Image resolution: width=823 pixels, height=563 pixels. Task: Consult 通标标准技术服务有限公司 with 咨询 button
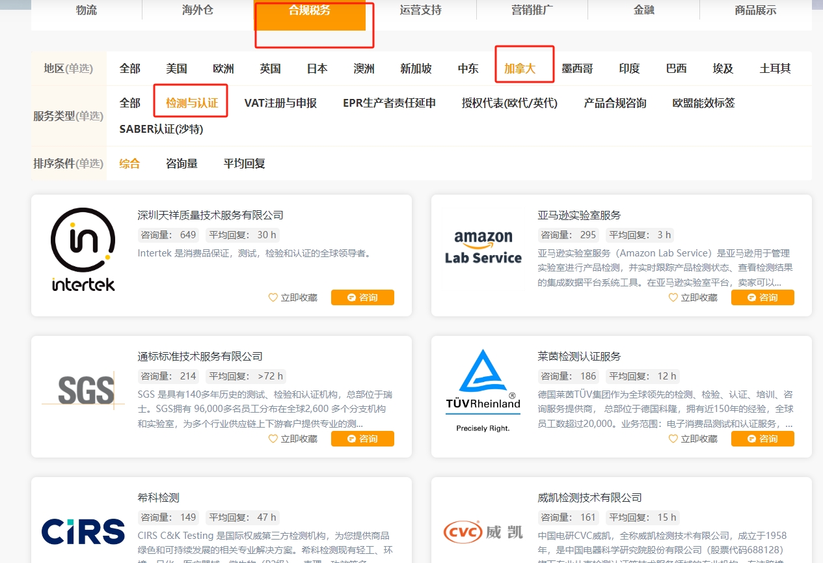pos(362,439)
